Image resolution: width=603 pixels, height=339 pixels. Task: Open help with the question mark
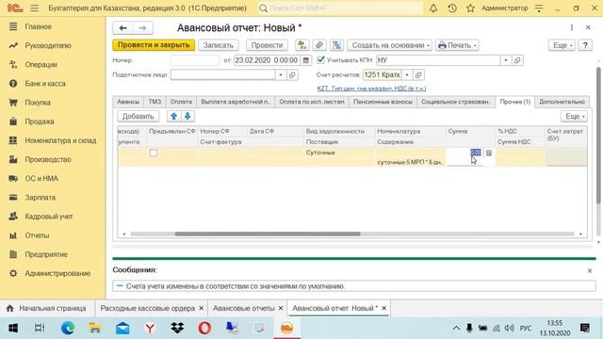pyautogui.click(x=585, y=45)
